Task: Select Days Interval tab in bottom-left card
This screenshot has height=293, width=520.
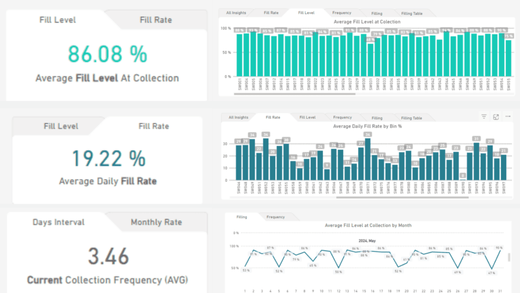Action: pyautogui.click(x=58, y=222)
